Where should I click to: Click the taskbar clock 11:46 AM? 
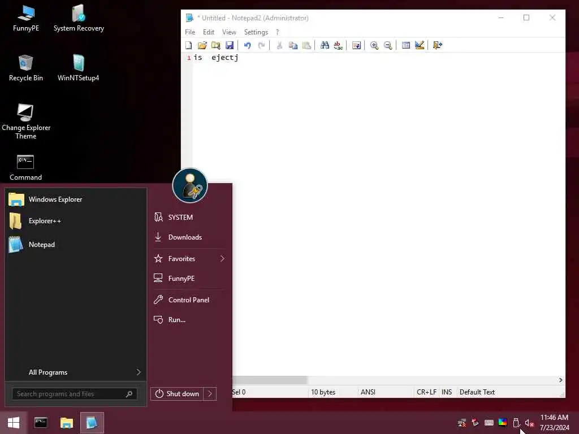click(x=554, y=418)
